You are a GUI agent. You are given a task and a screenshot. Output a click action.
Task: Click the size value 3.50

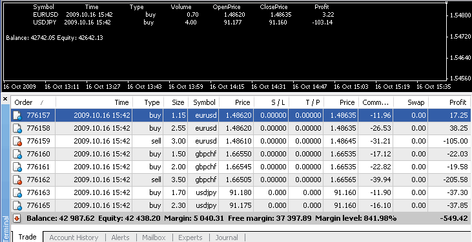click(178, 180)
